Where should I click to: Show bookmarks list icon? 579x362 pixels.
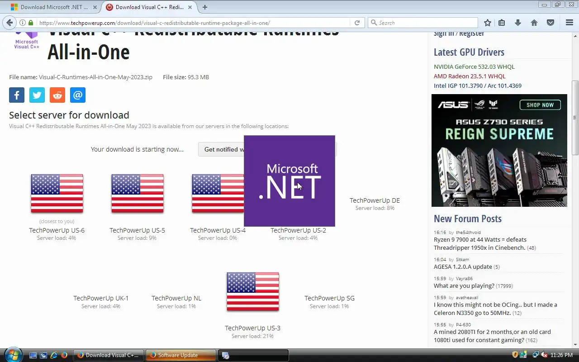tap(502, 23)
